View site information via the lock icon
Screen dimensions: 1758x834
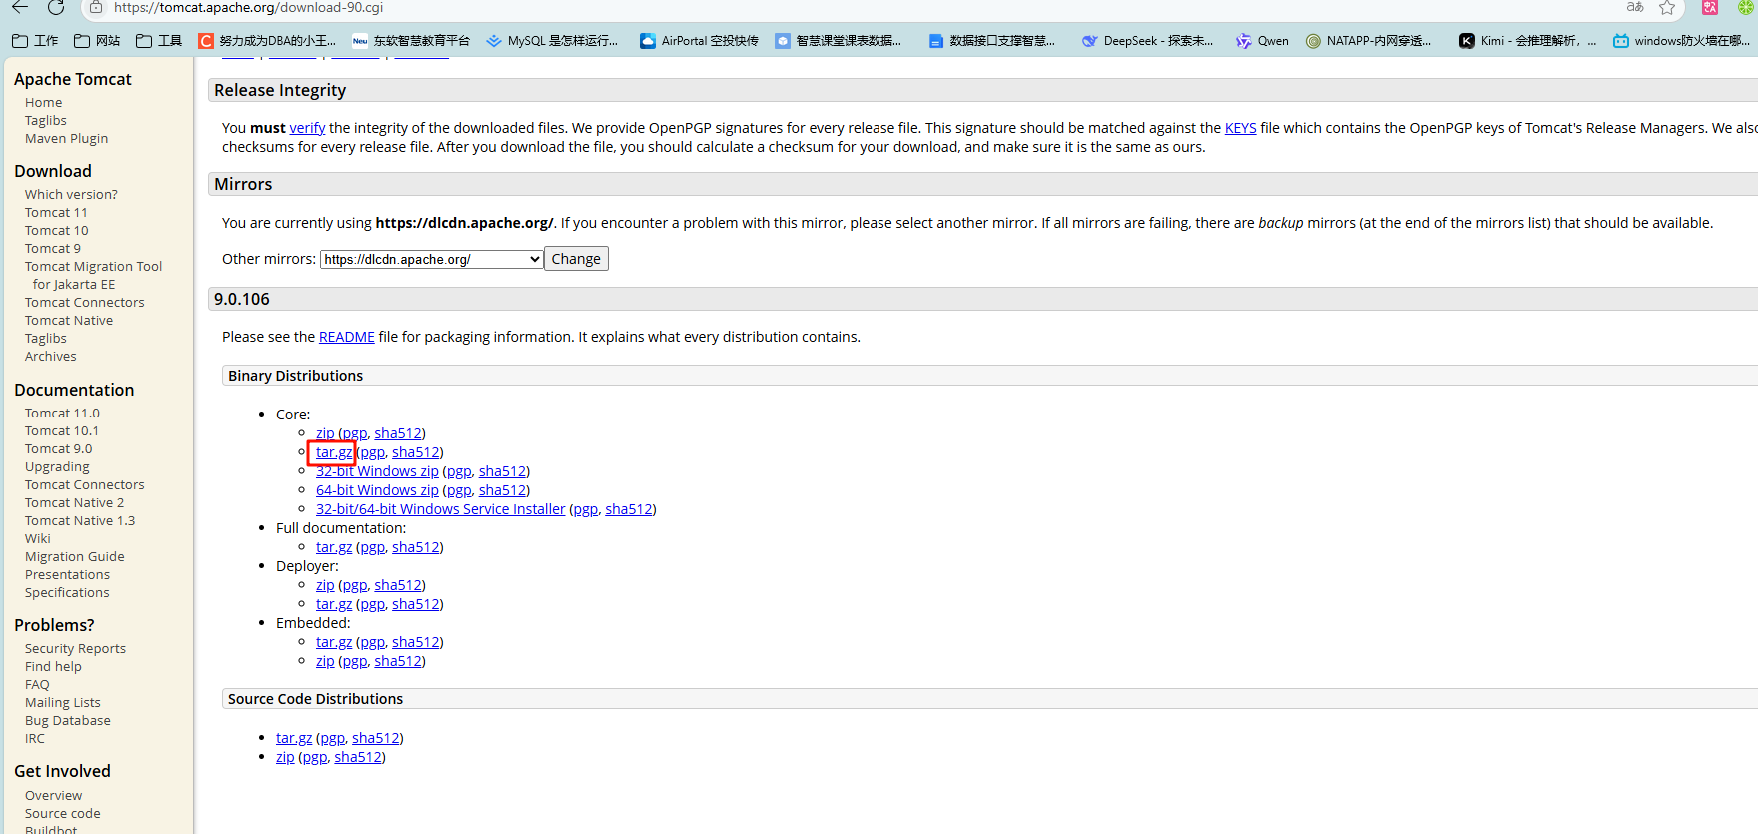(x=96, y=7)
